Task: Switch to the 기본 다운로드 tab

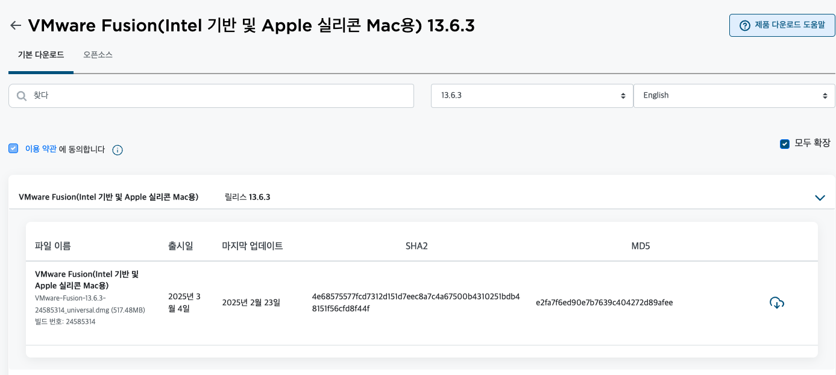Action: coord(41,55)
